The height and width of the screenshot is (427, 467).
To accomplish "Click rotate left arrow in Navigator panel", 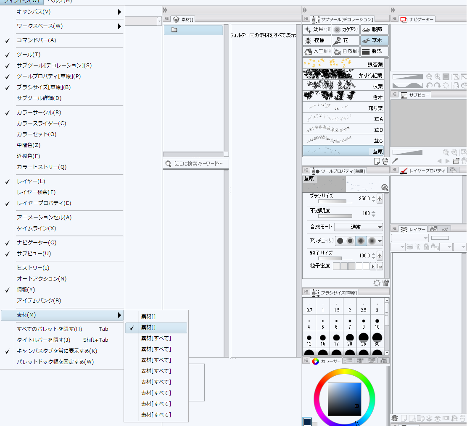I will [429, 85].
